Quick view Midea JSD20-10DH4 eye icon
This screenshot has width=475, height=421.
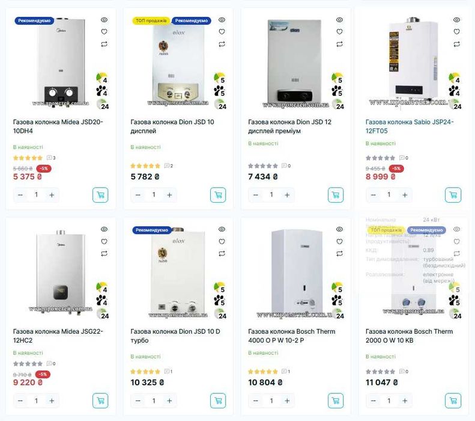point(104,20)
